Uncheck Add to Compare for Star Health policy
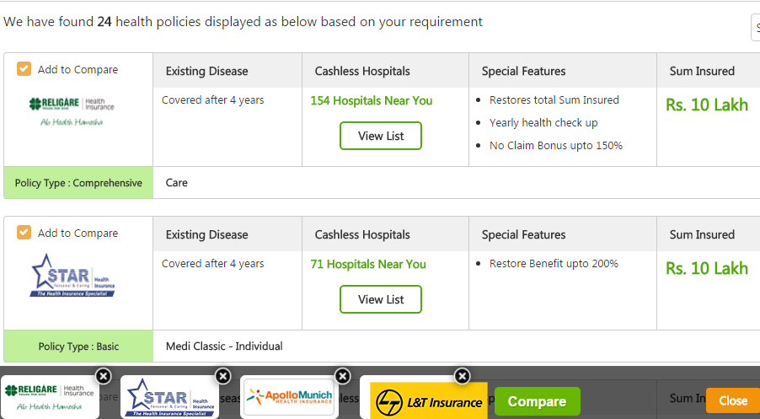This screenshot has height=419, width=760. (x=24, y=233)
